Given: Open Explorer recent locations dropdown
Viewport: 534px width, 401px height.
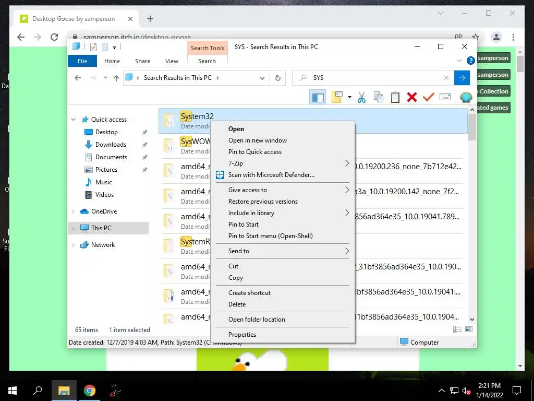Looking at the screenshot, I should (105, 78).
